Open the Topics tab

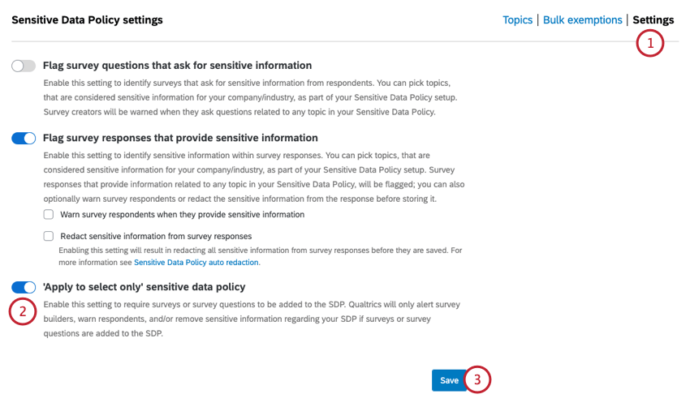[517, 19]
